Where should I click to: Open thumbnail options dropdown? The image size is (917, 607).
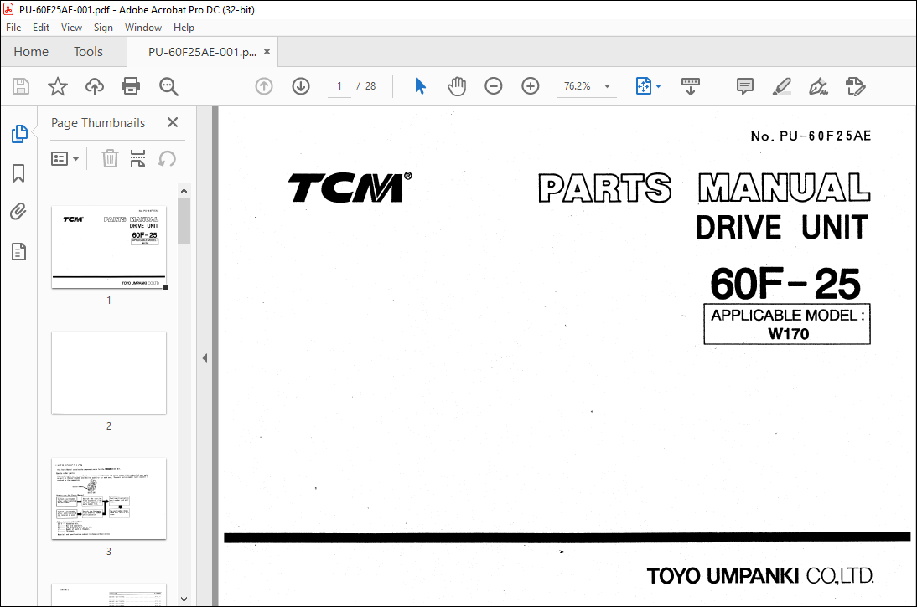65,158
